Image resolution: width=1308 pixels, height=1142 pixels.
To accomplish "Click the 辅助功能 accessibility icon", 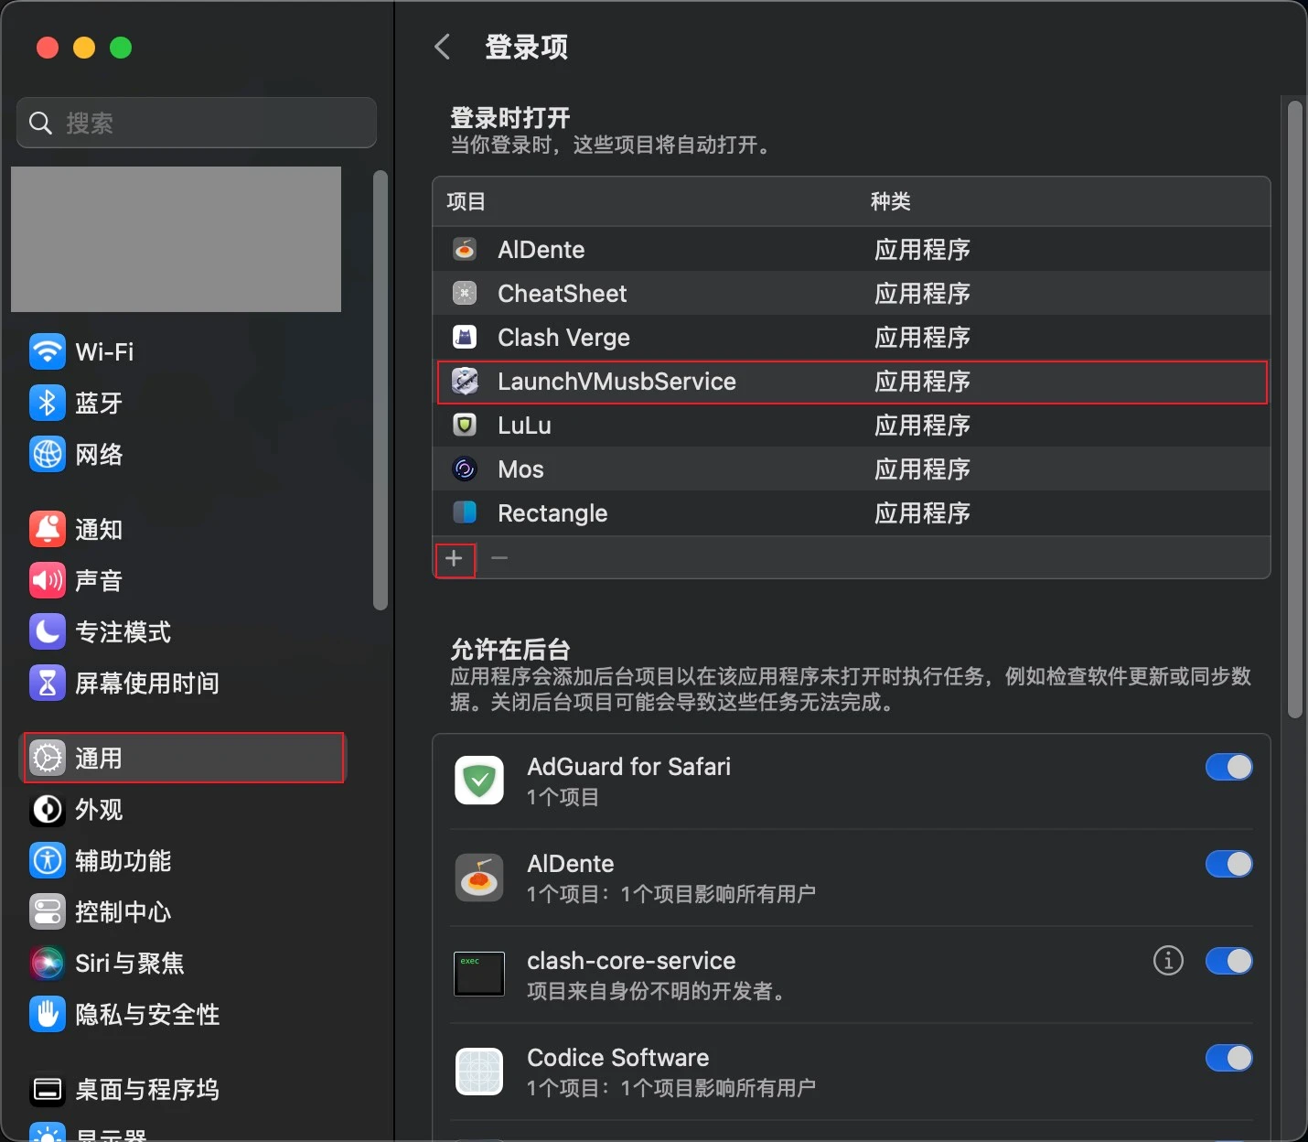I will pos(48,860).
